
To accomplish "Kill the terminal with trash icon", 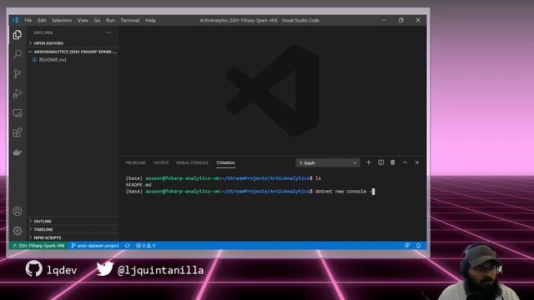I will tap(393, 162).
